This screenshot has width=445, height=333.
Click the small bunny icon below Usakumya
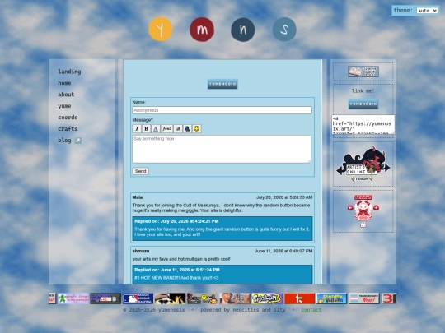[x=363, y=225]
